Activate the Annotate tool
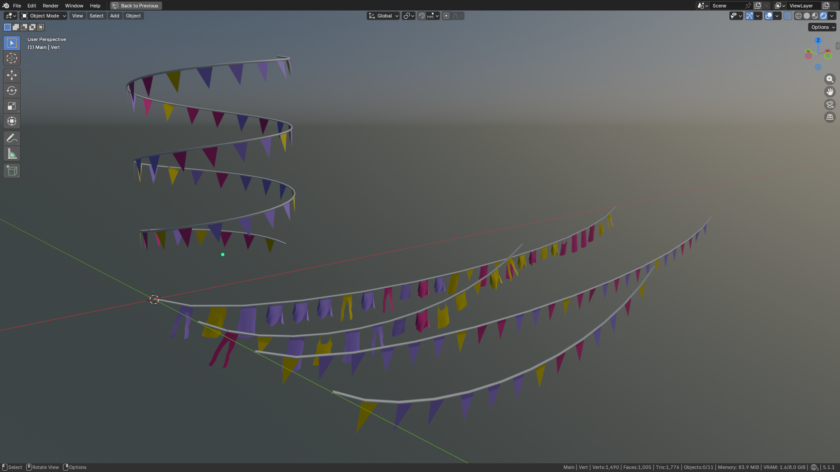 pos(12,138)
